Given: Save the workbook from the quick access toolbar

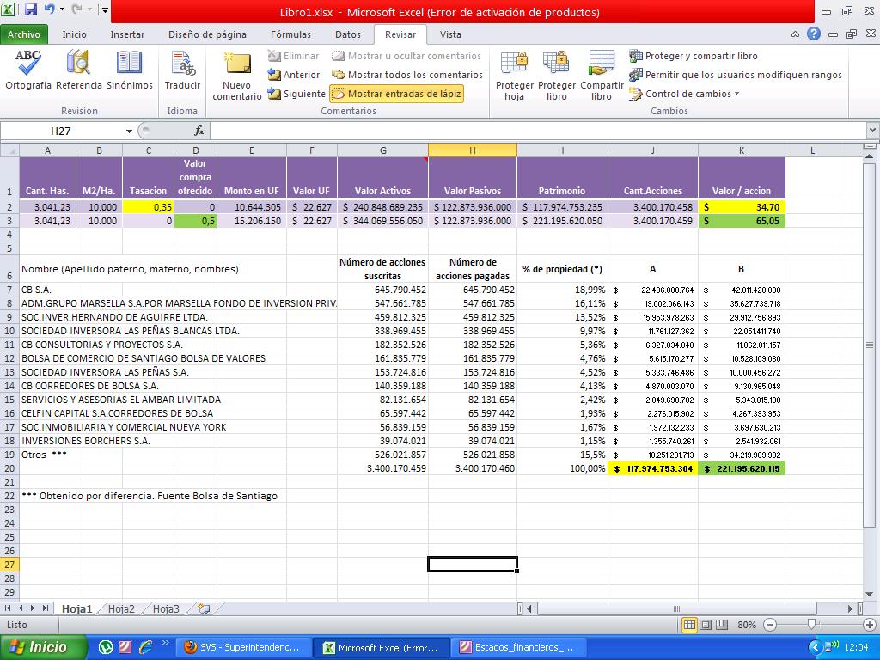Looking at the screenshot, I should click(x=31, y=9).
